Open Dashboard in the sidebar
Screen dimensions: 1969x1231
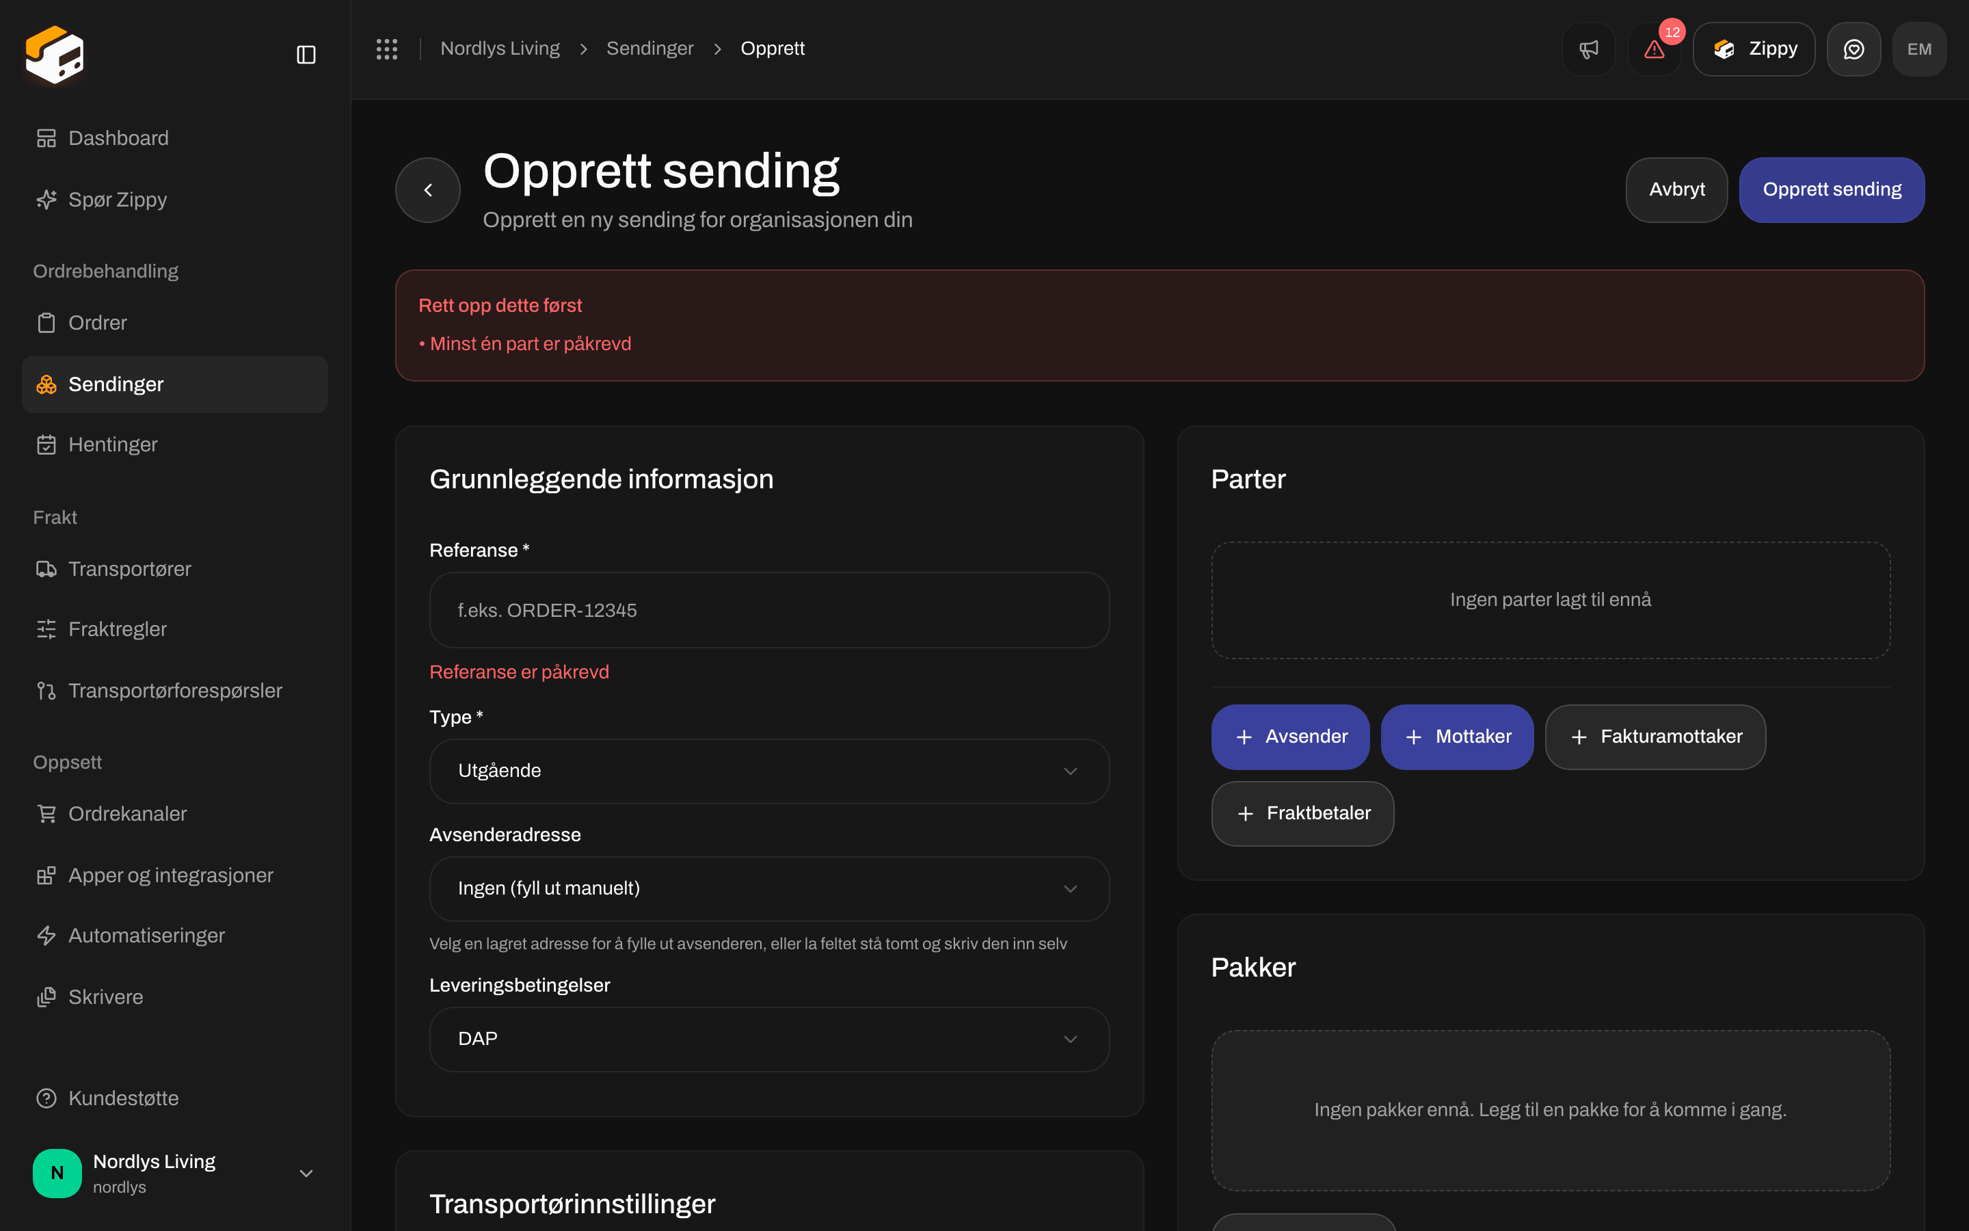[174, 138]
